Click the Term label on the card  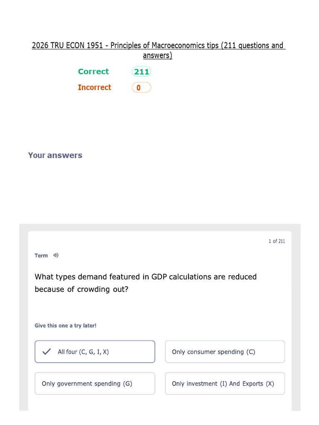tap(41, 256)
